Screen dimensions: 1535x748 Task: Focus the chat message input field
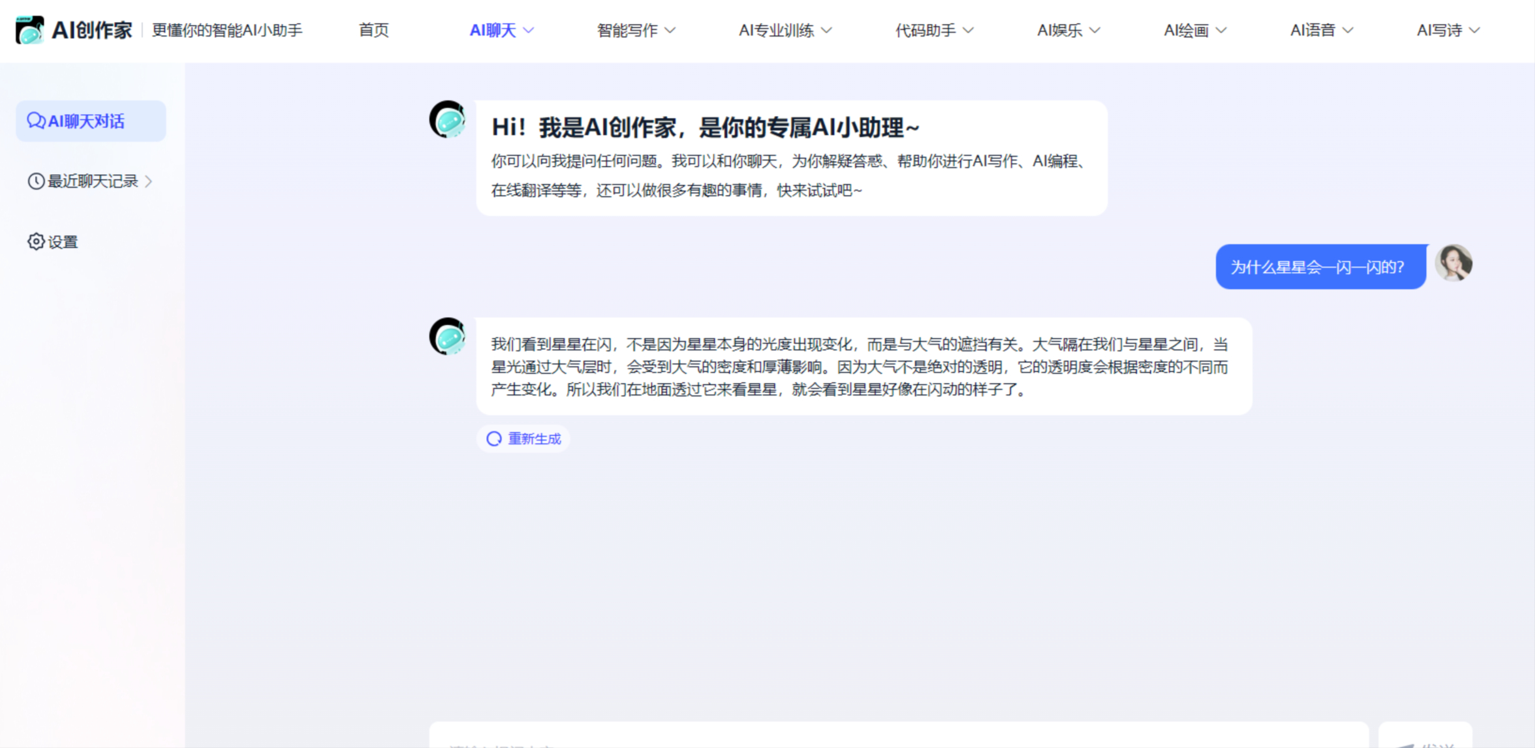pos(898,735)
